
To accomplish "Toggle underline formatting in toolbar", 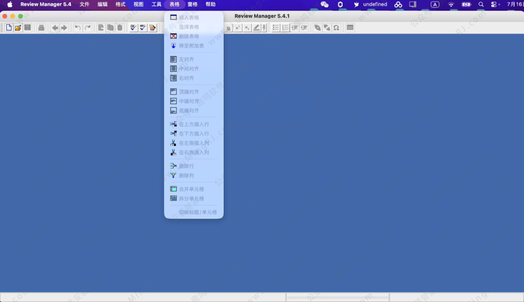I will [228, 28].
